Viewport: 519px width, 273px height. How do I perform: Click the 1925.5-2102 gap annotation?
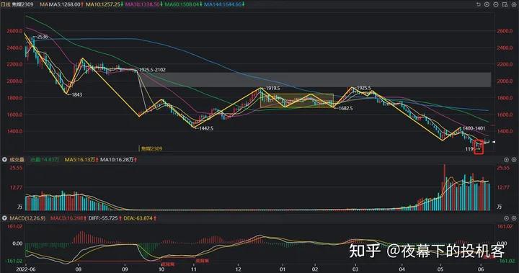click(152, 70)
